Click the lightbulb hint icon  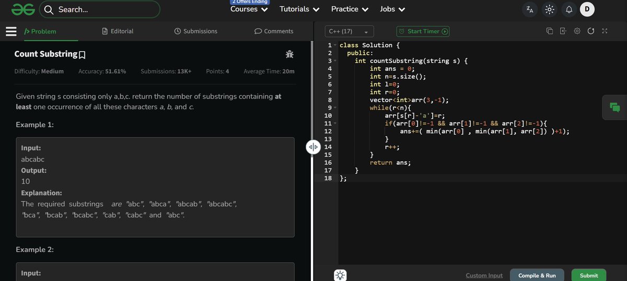341,275
